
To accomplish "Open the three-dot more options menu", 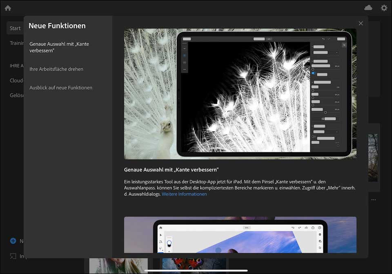I will click(x=373, y=200).
